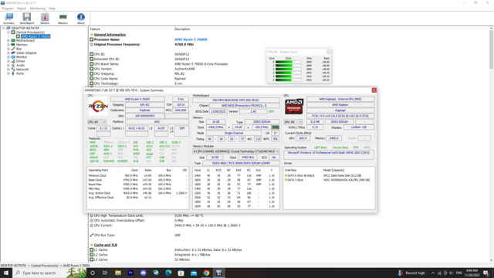Open Google Chrome from the taskbar

point(206,273)
